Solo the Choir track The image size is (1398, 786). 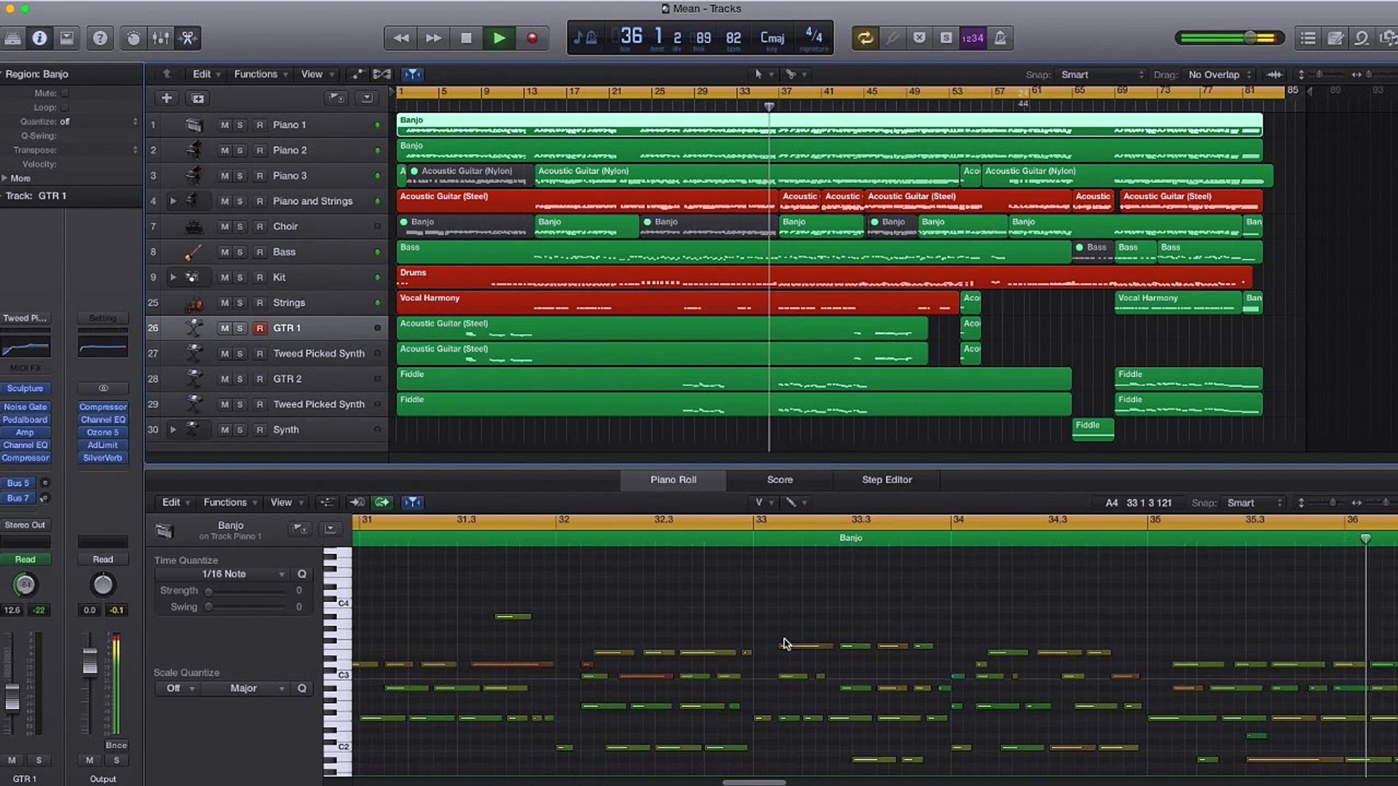click(x=240, y=226)
